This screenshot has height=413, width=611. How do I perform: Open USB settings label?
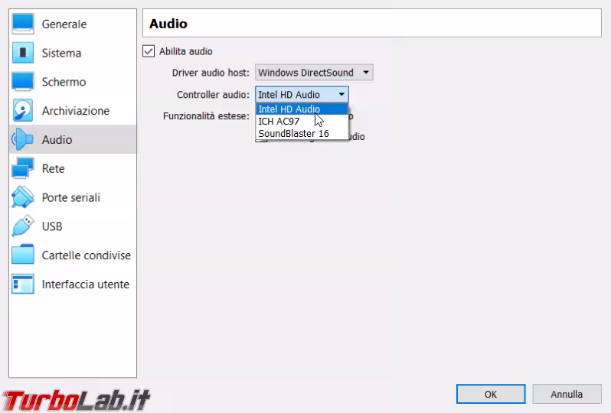[52, 226]
